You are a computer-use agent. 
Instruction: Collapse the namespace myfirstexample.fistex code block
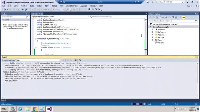[x=36, y=39]
